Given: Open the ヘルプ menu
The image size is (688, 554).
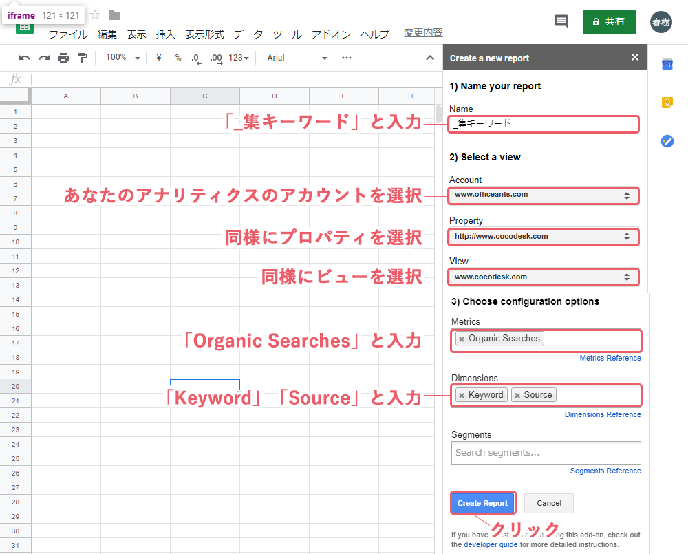Looking at the screenshot, I should tap(375, 34).
